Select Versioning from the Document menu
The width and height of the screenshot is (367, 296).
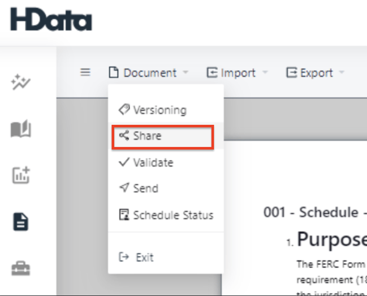tap(159, 110)
